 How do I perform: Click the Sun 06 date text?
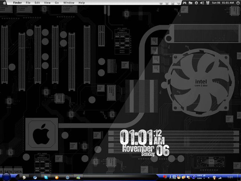coord(216,3)
